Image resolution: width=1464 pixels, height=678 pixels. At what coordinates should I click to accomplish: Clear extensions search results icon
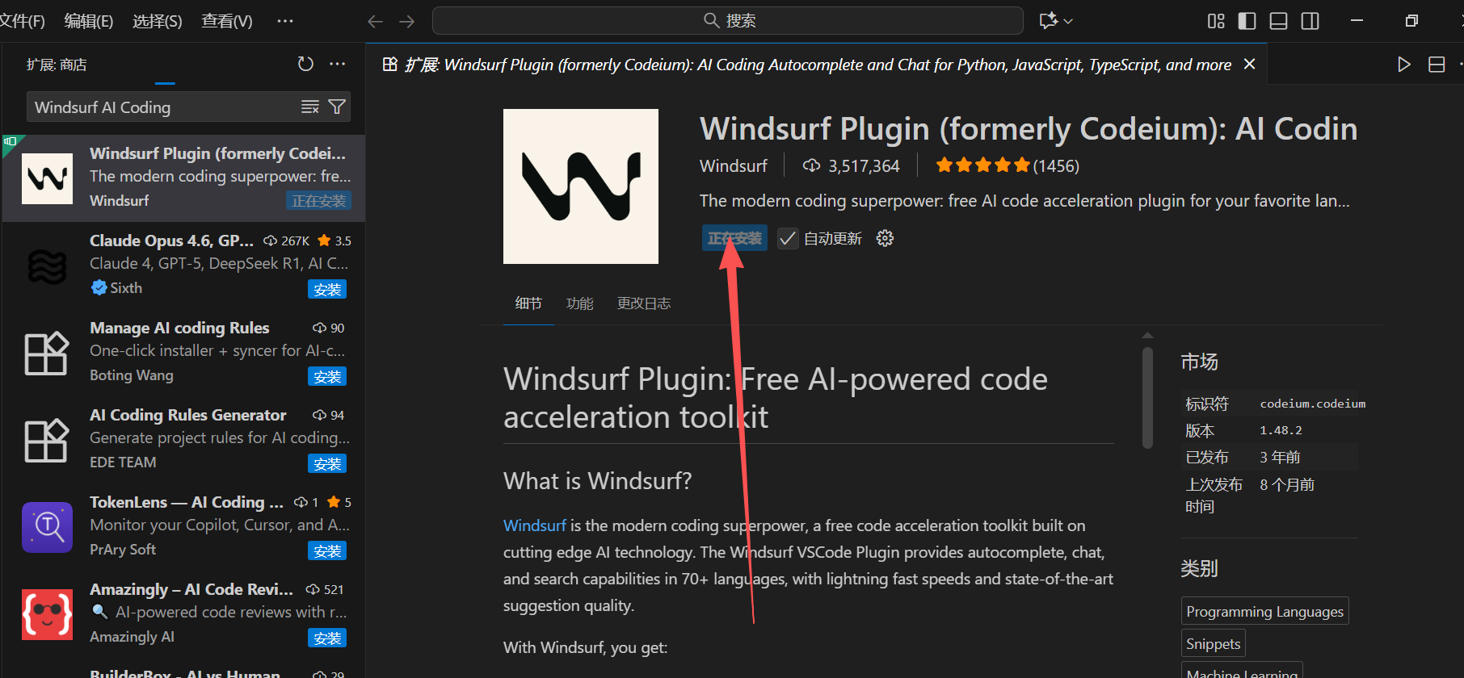310,107
